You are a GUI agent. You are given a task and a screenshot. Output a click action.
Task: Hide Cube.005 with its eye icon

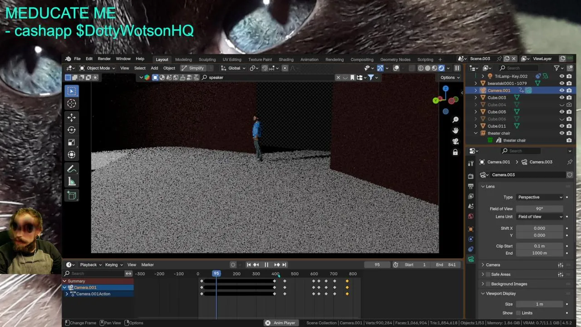(562, 112)
